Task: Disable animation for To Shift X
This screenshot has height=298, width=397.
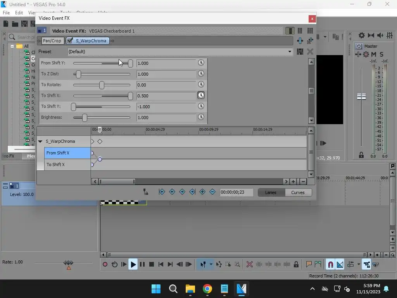Action: tap(201, 95)
